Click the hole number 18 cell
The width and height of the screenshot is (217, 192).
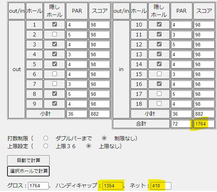(139, 104)
